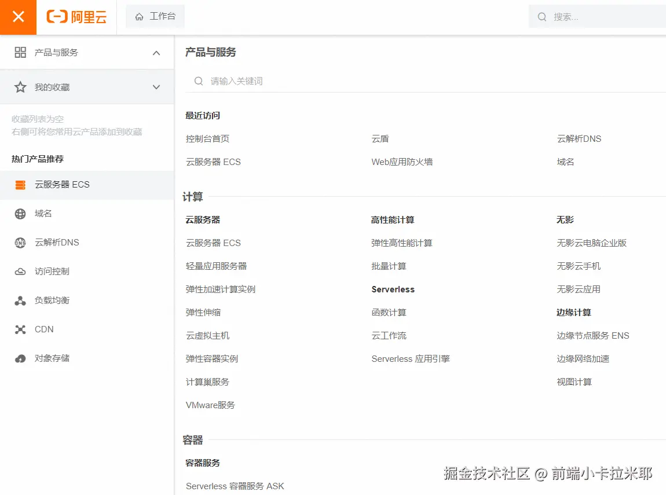Open 边缘节点服务 ENS link
This screenshot has width=666, height=495.
pyautogui.click(x=593, y=336)
